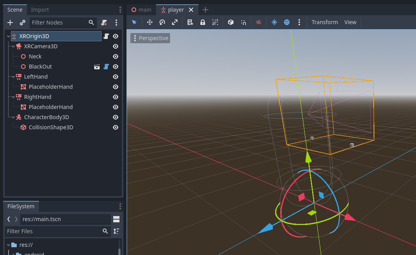Preview the camera with the red camera icon

(258, 22)
